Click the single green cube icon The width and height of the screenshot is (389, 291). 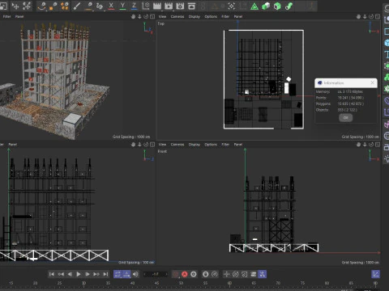277,6
